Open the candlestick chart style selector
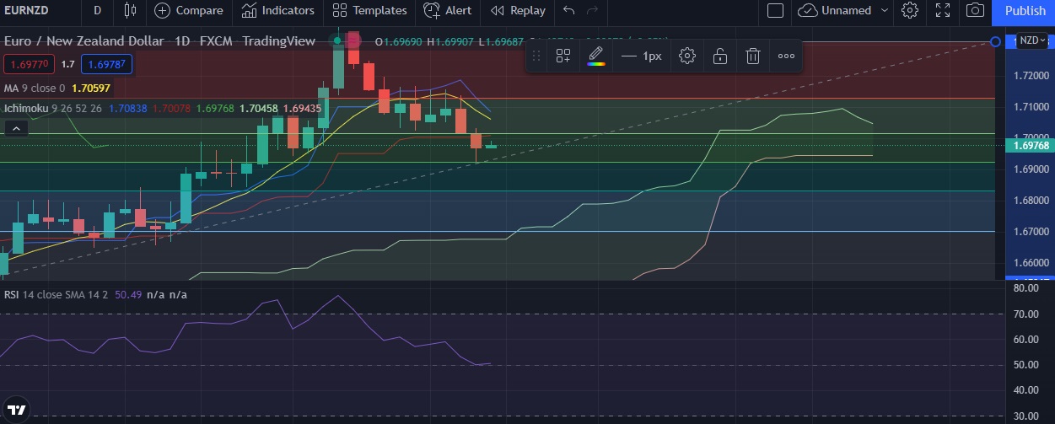 pyautogui.click(x=129, y=10)
